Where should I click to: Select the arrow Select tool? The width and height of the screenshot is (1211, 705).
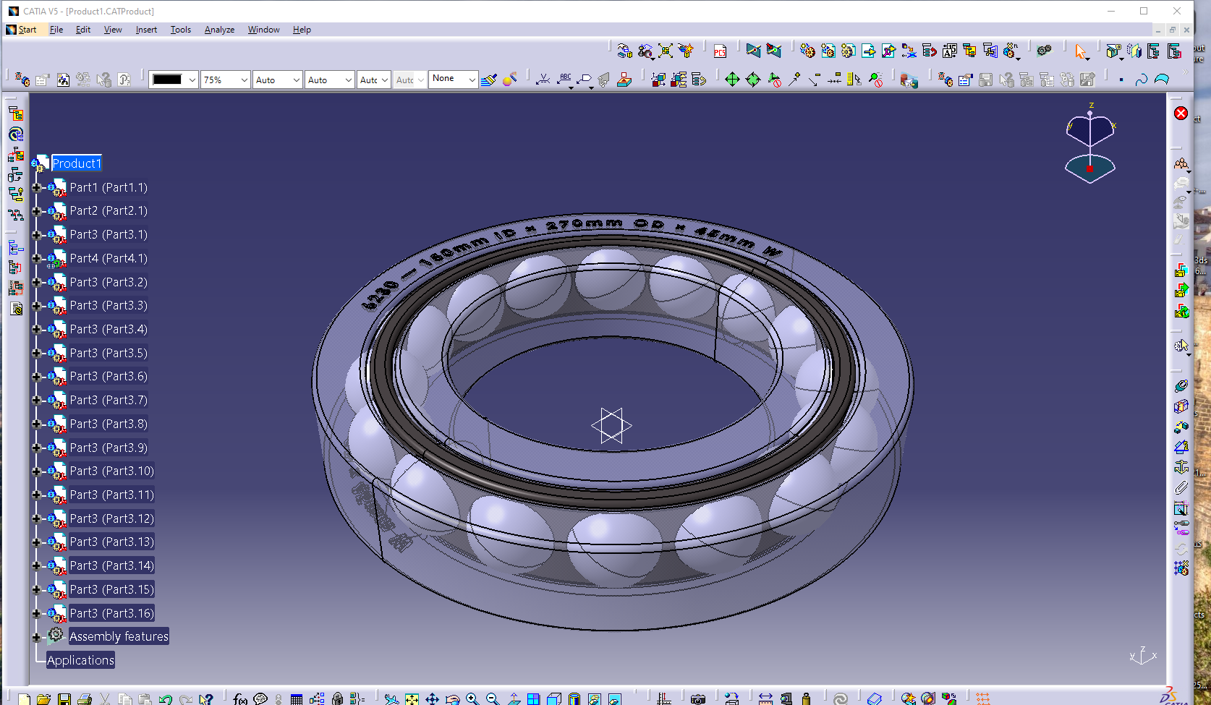tap(1081, 51)
